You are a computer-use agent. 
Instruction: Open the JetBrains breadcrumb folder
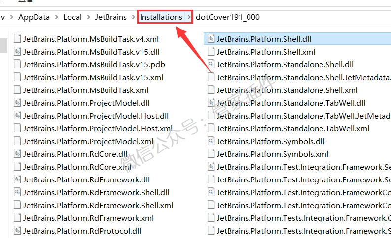111,17
